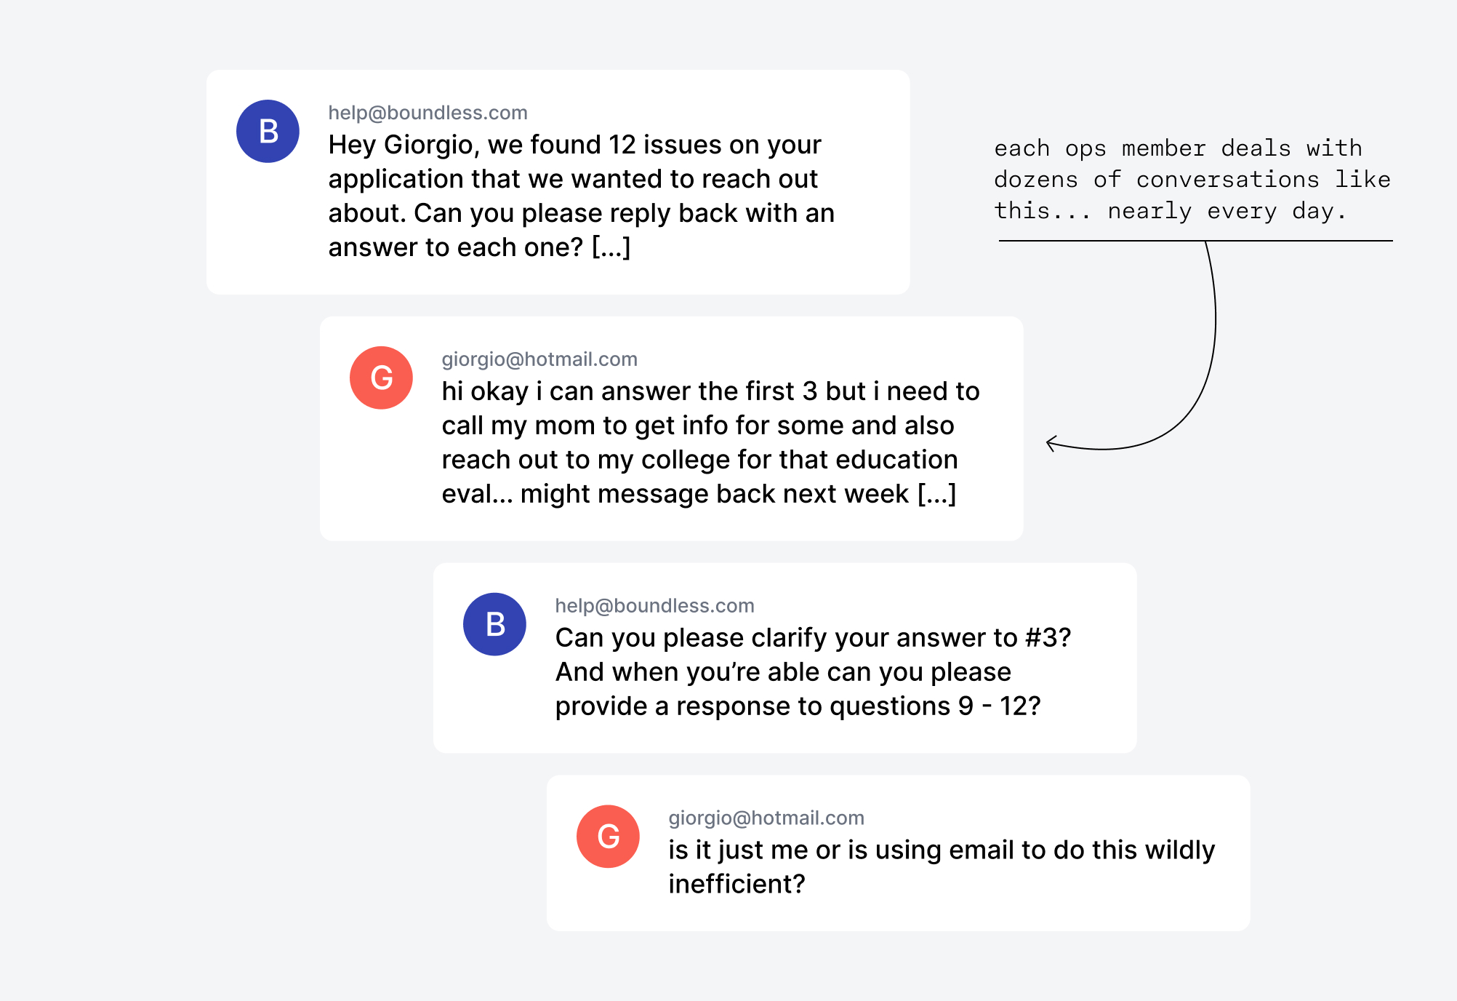Click the red G avatar in last message

click(x=608, y=836)
